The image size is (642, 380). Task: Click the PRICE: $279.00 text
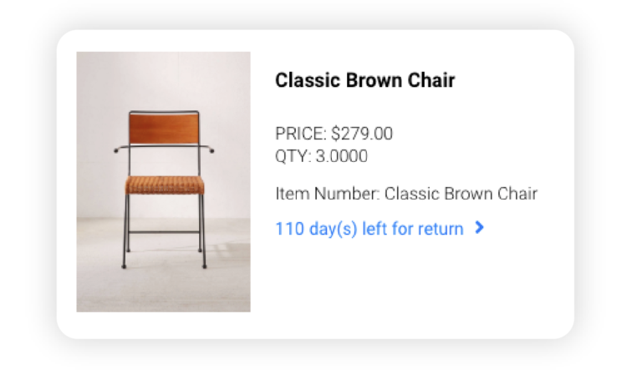pyautogui.click(x=334, y=134)
